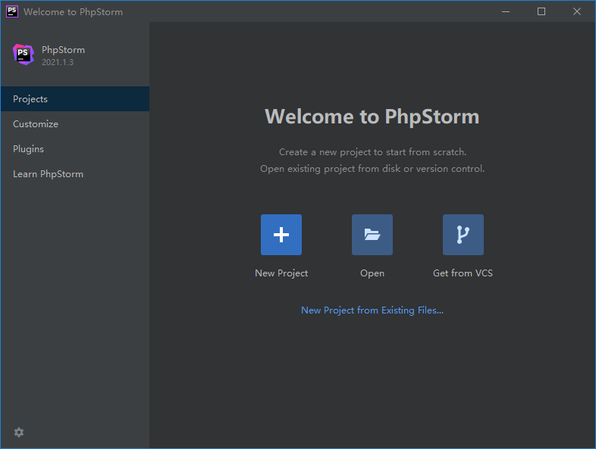Click the PhpStorm product name in the sidebar
The width and height of the screenshot is (596, 449).
[x=63, y=50]
